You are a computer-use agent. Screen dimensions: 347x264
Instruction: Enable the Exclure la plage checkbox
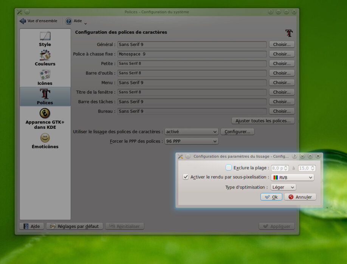coord(229,168)
